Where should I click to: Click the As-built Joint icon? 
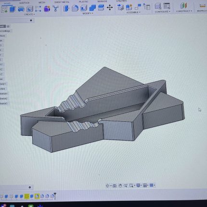click(x=138, y=7)
